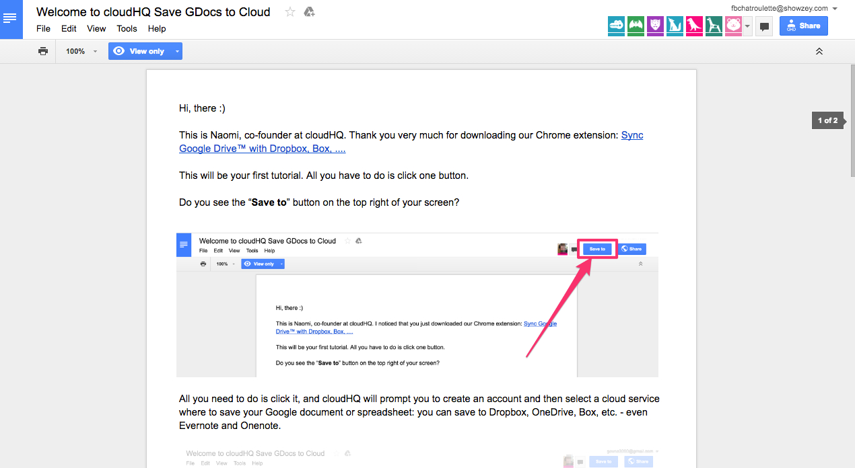
Task: Click the 'Evernote and Onenote.' line
Action: 230,426
